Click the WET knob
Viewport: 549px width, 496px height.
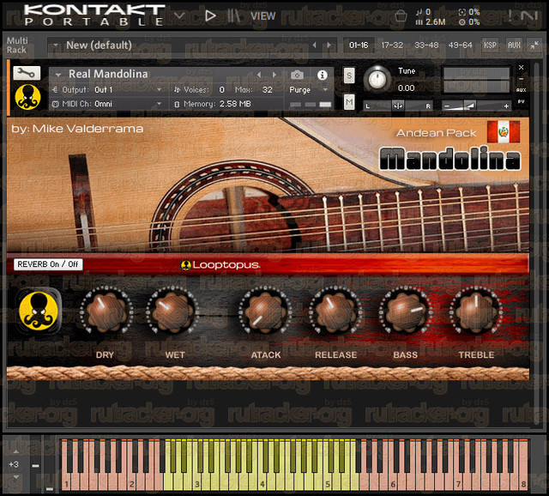[172, 311]
